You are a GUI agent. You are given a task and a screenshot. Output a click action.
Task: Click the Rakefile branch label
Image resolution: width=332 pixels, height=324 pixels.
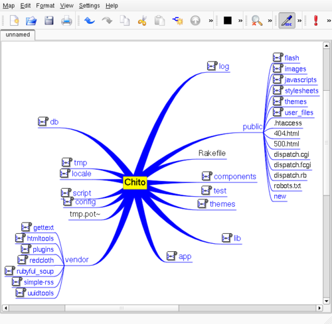point(212,153)
